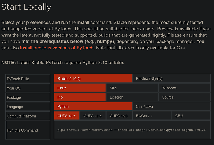214x145 pixels.
Task: Pick CUDA 13.0 compute platform
Action: click(119, 116)
